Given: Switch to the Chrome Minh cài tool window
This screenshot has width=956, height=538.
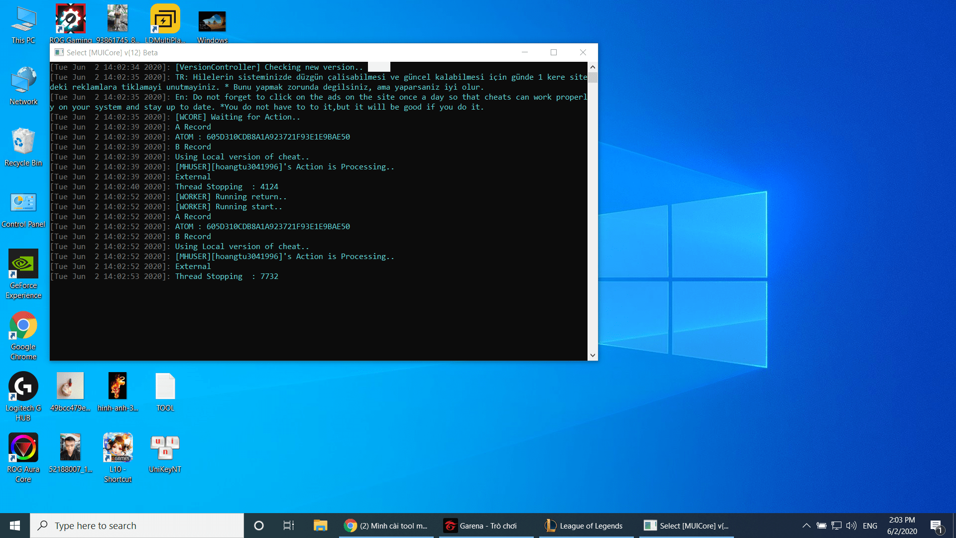Looking at the screenshot, I should (x=386, y=526).
